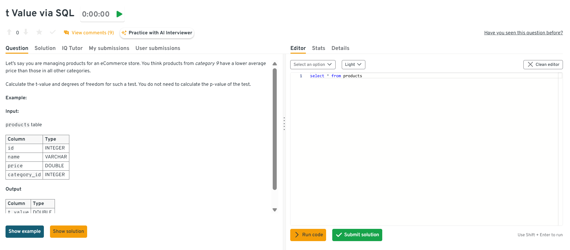The width and height of the screenshot is (570, 250).
Task: Go to My submissions tab
Action: tap(109, 48)
